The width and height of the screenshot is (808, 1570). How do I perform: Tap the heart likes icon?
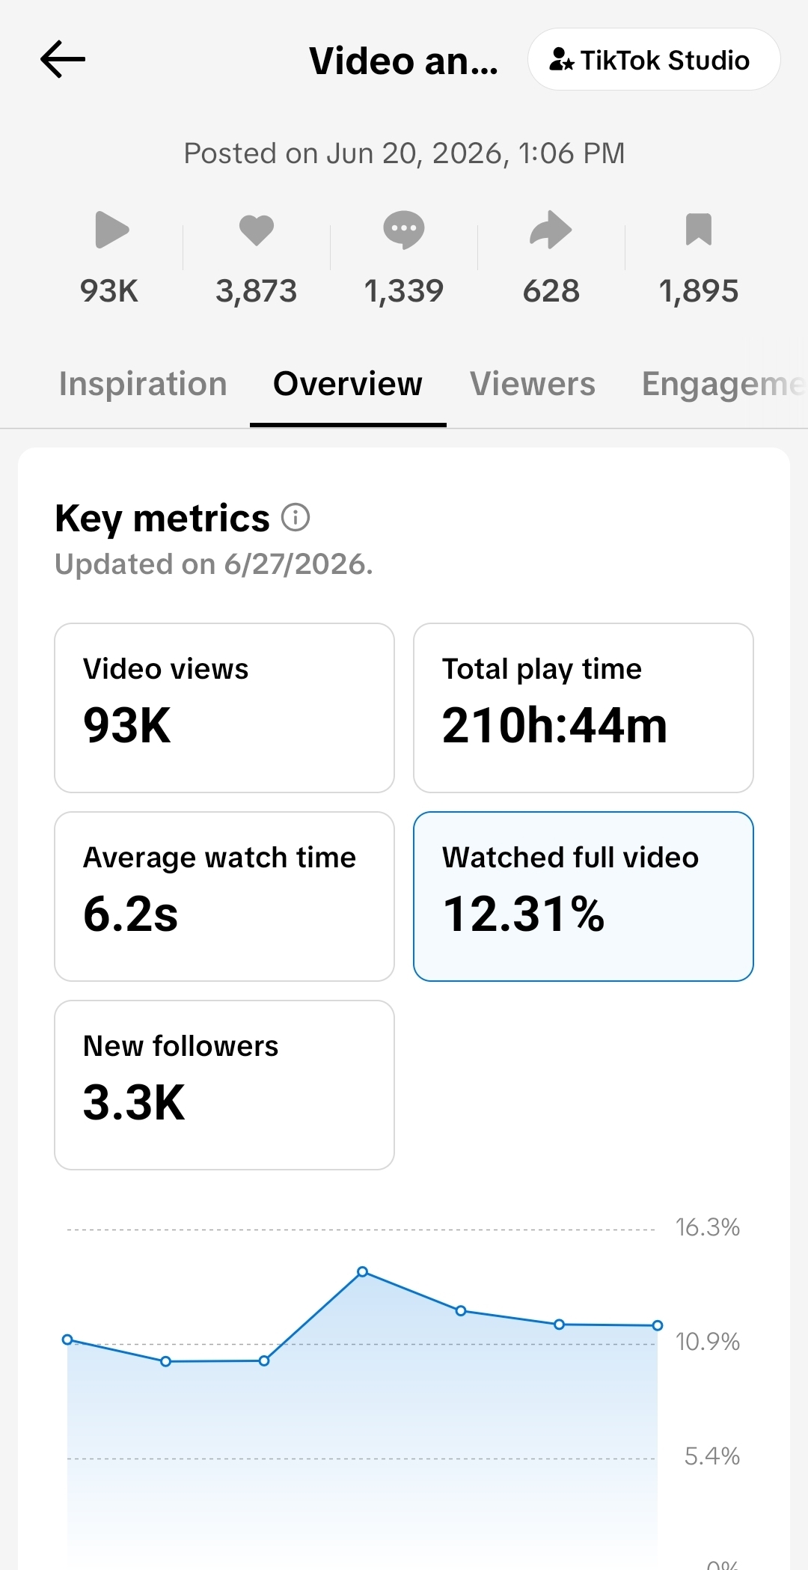pyautogui.click(x=257, y=230)
